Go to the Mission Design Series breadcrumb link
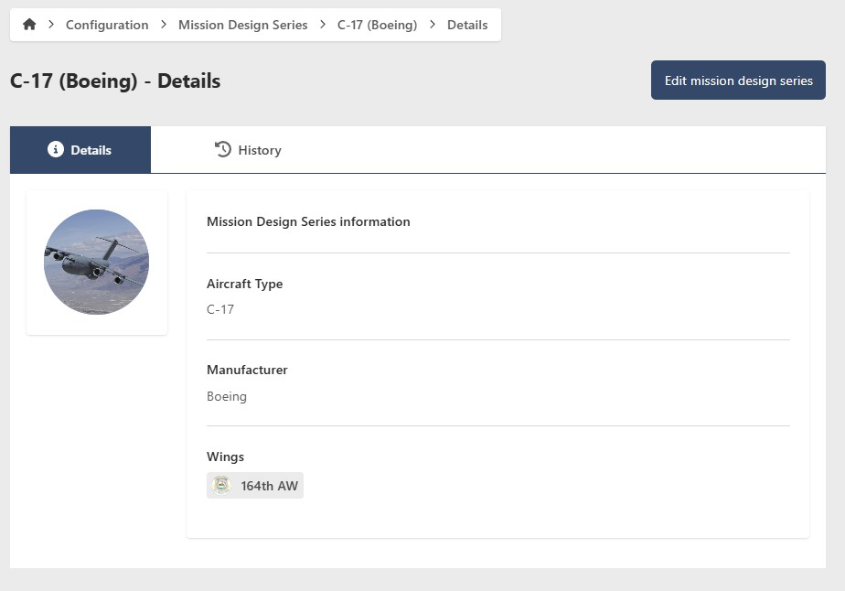845x591 pixels. pyautogui.click(x=242, y=25)
